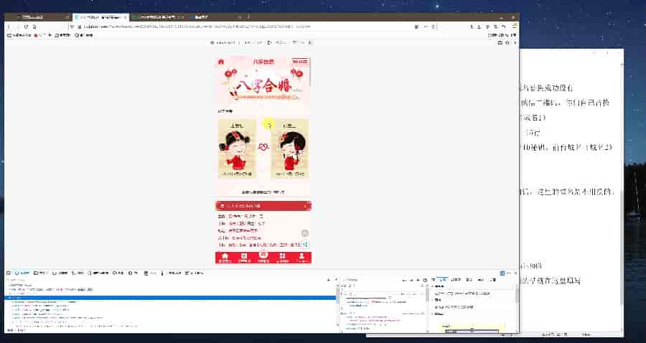Open the device selector dropdown in the responsive toolbar
Viewport: 646px width, 343px height.
point(215,43)
